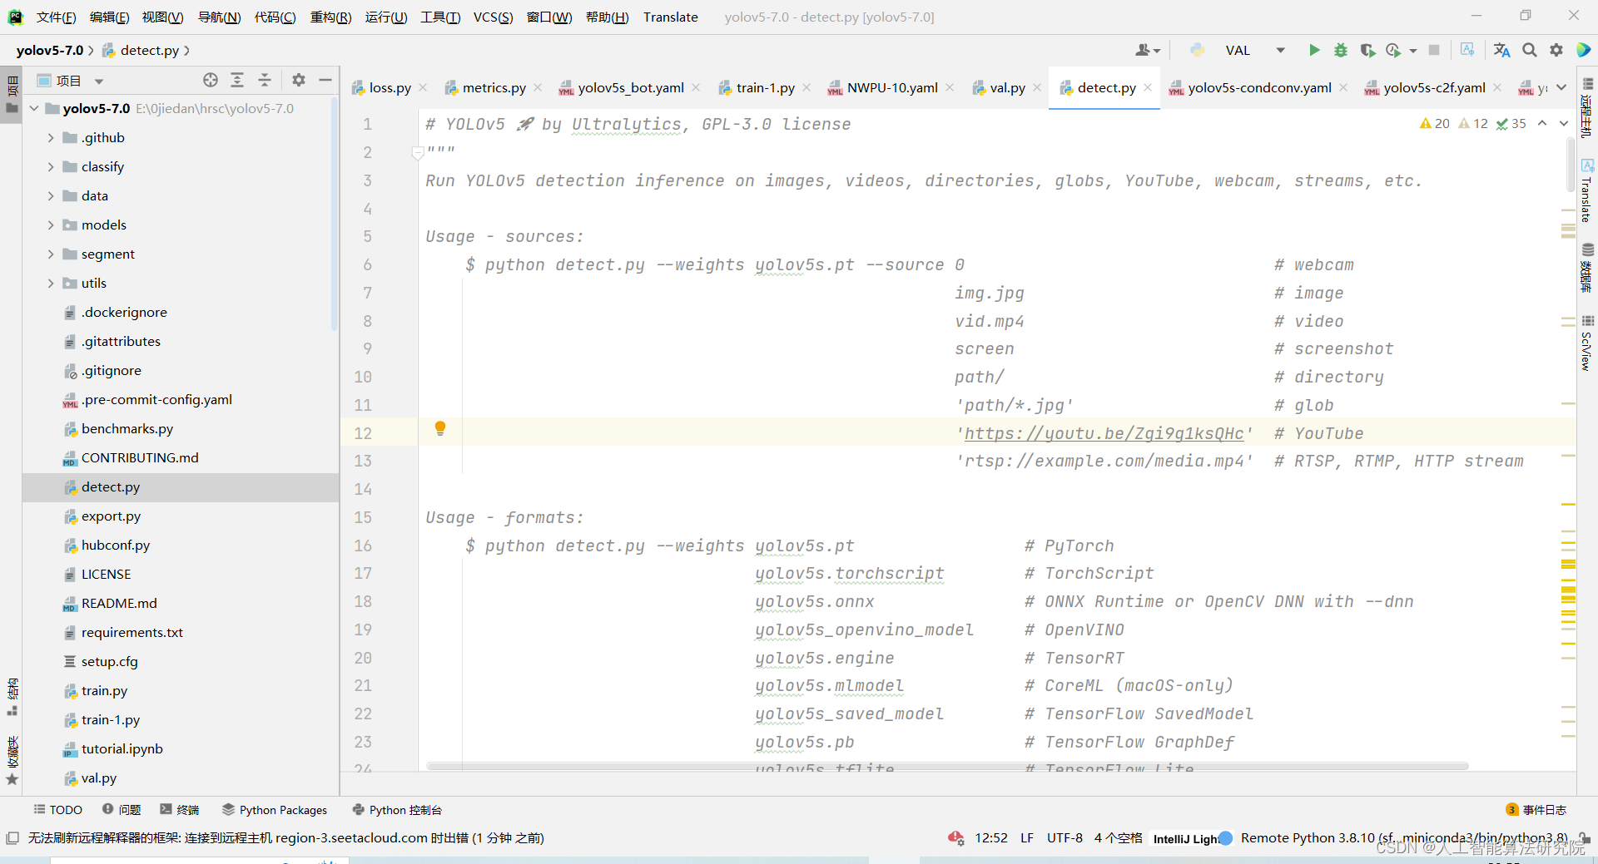Expand all in project panel
Image resolution: width=1598 pixels, height=864 pixels.
(237, 80)
